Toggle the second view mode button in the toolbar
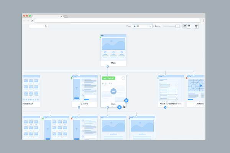This screenshot has height=153, width=230. point(189,26)
